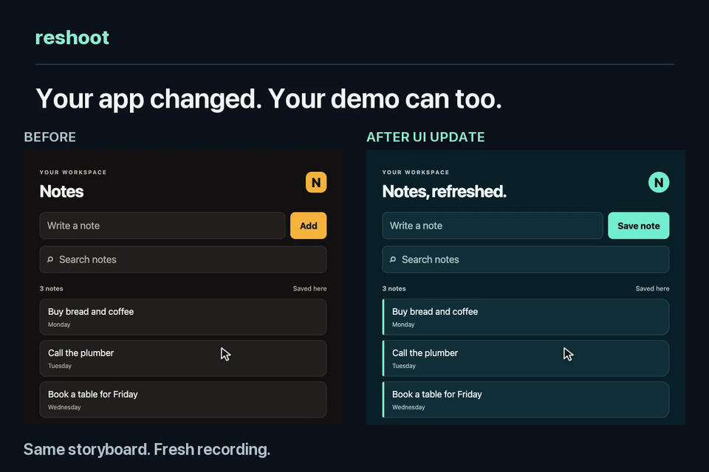
Task: Click the teal N avatar in After panel
Action: pyautogui.click(x=659, y=182)
